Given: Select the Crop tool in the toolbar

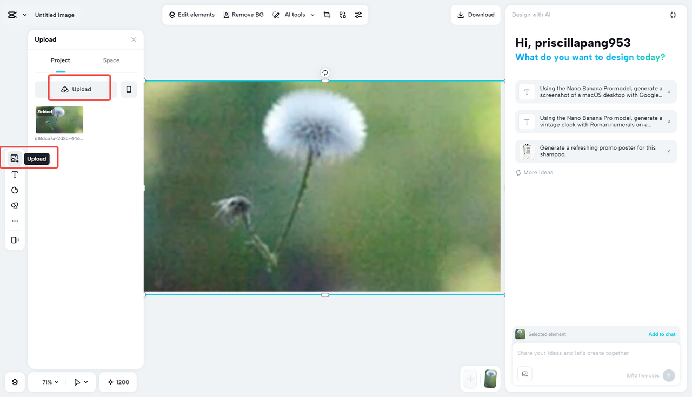Looking at the screenshot, I should point(327,15).
